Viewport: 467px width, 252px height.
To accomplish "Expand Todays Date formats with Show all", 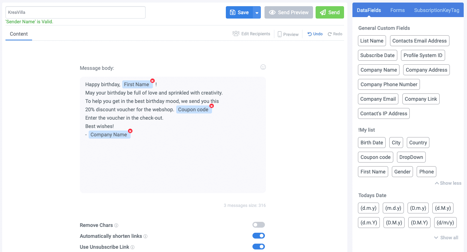I will tap(446, 238).
